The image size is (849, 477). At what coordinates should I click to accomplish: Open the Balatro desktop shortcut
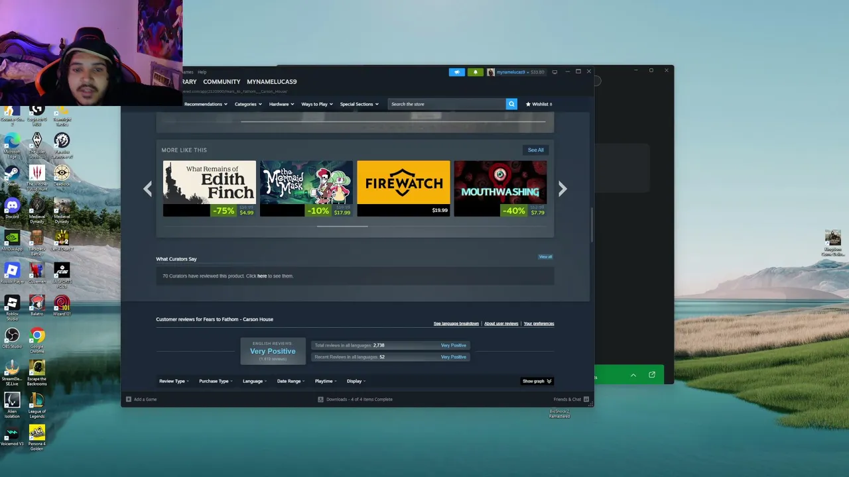pyautogui.click(x=37, y=305)
